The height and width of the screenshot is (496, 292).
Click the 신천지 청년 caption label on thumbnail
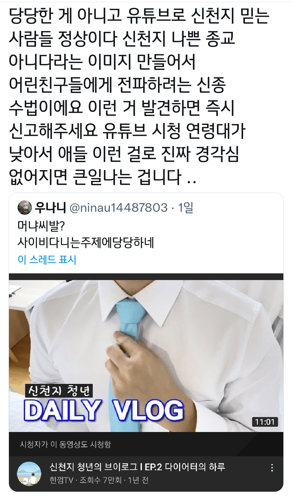(x=59, y=391)
